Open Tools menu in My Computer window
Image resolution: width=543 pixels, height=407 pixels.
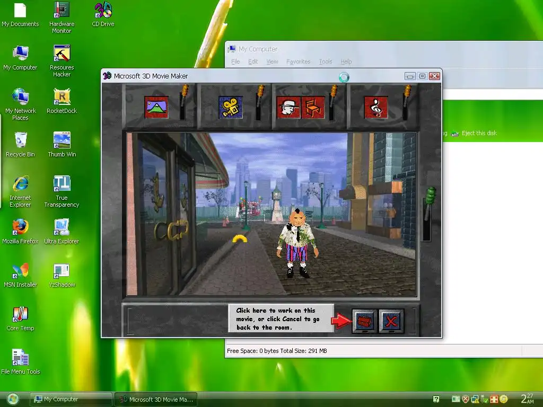[x=326, y=61]
